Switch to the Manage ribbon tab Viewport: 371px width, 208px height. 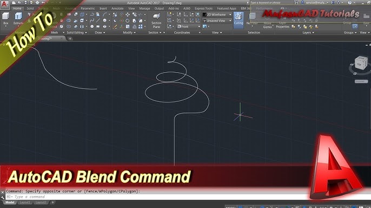pyautogui.click(x=144, y=8)
